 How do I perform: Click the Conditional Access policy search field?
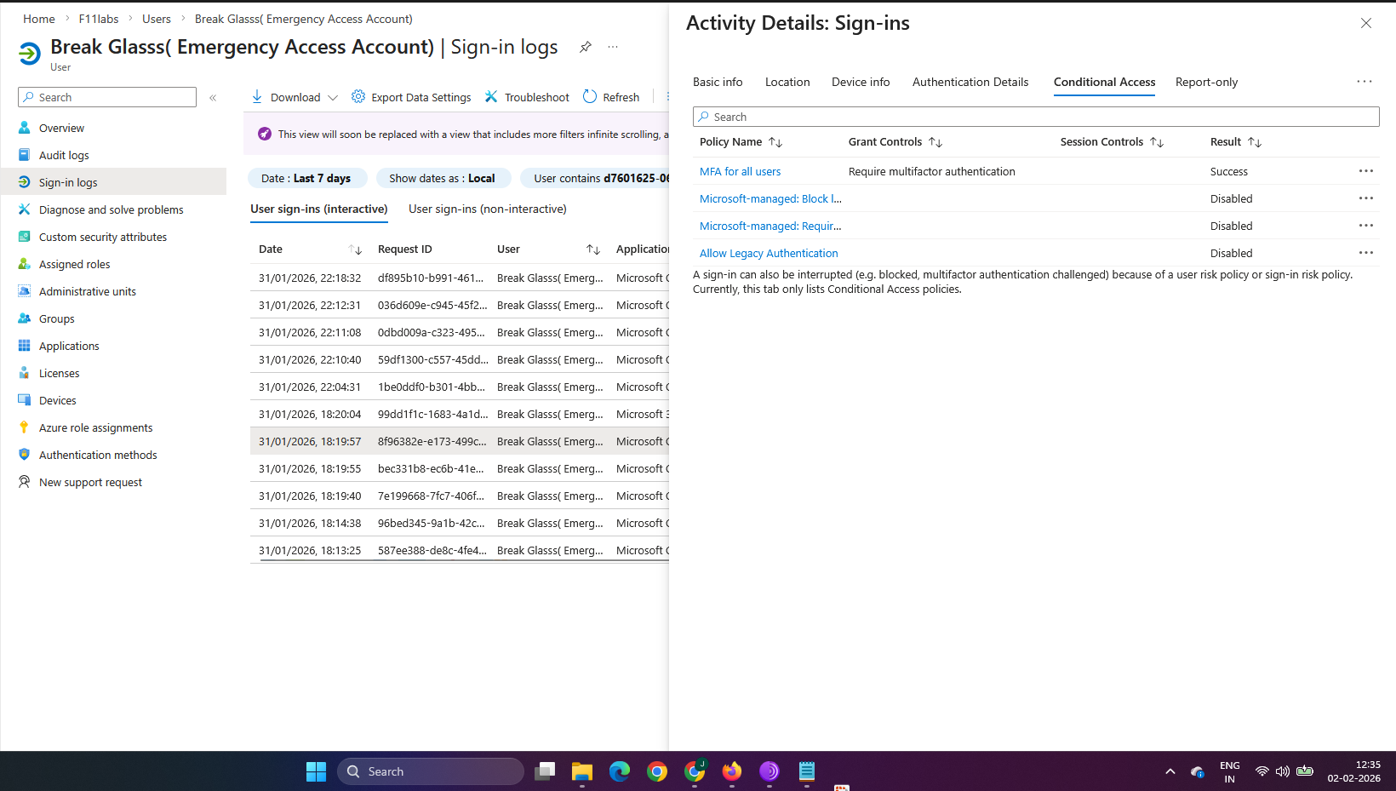point(1035,117)
